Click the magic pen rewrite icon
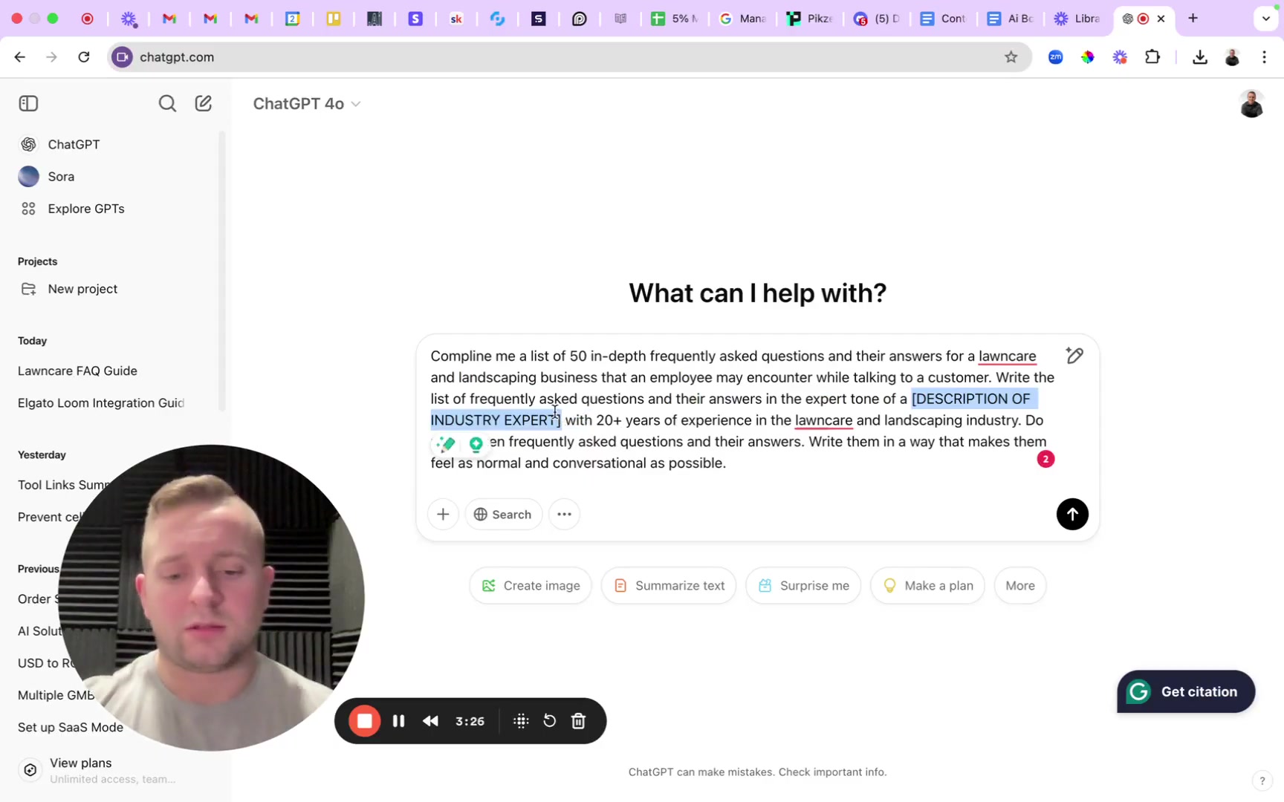The height and width of the screenshot is (802, 1284). (x=446, y=444)
